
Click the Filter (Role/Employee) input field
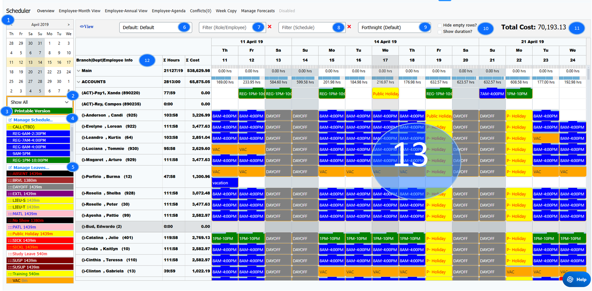225,27
